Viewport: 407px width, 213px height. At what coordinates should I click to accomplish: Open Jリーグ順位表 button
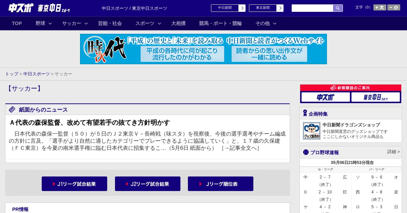point(220,184)
